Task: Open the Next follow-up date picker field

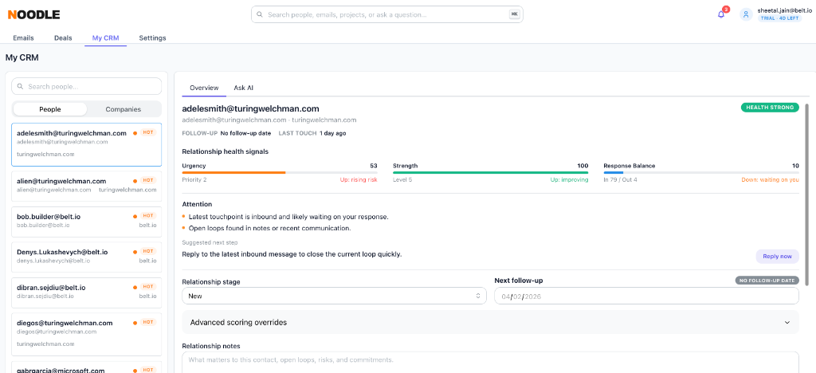Action: pos(646,296)
